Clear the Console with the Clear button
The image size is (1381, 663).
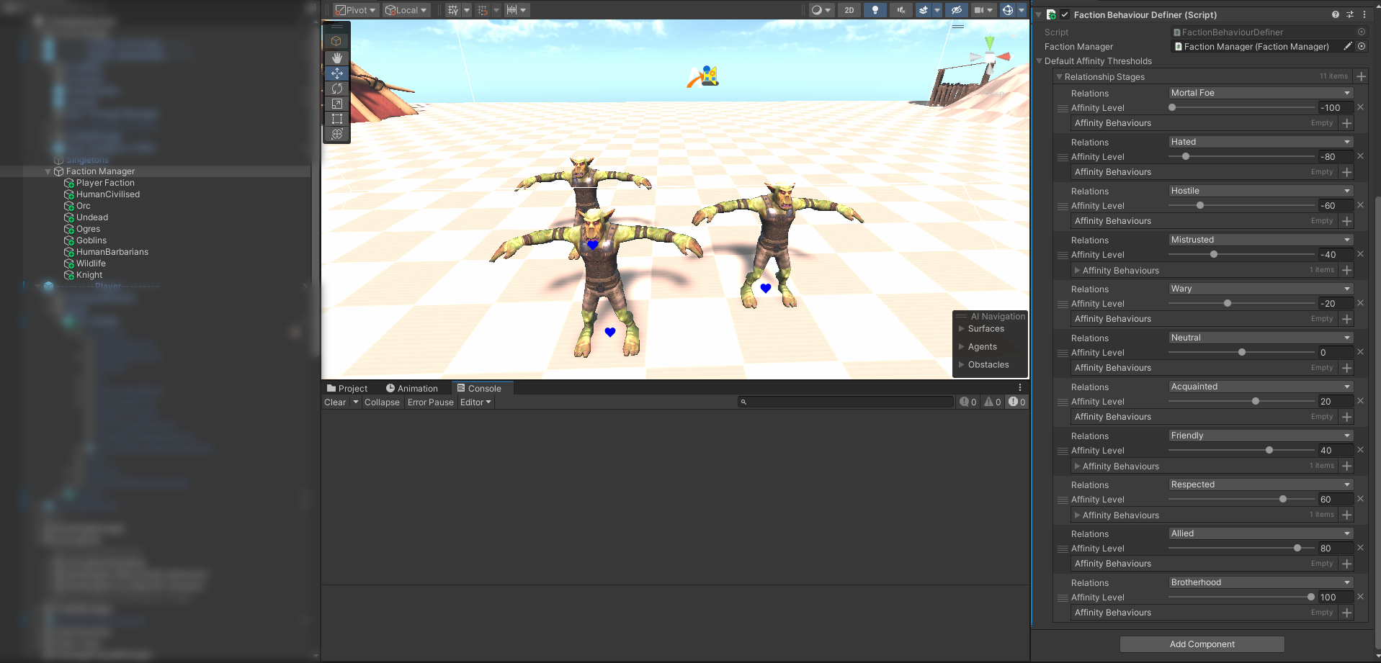334,402
